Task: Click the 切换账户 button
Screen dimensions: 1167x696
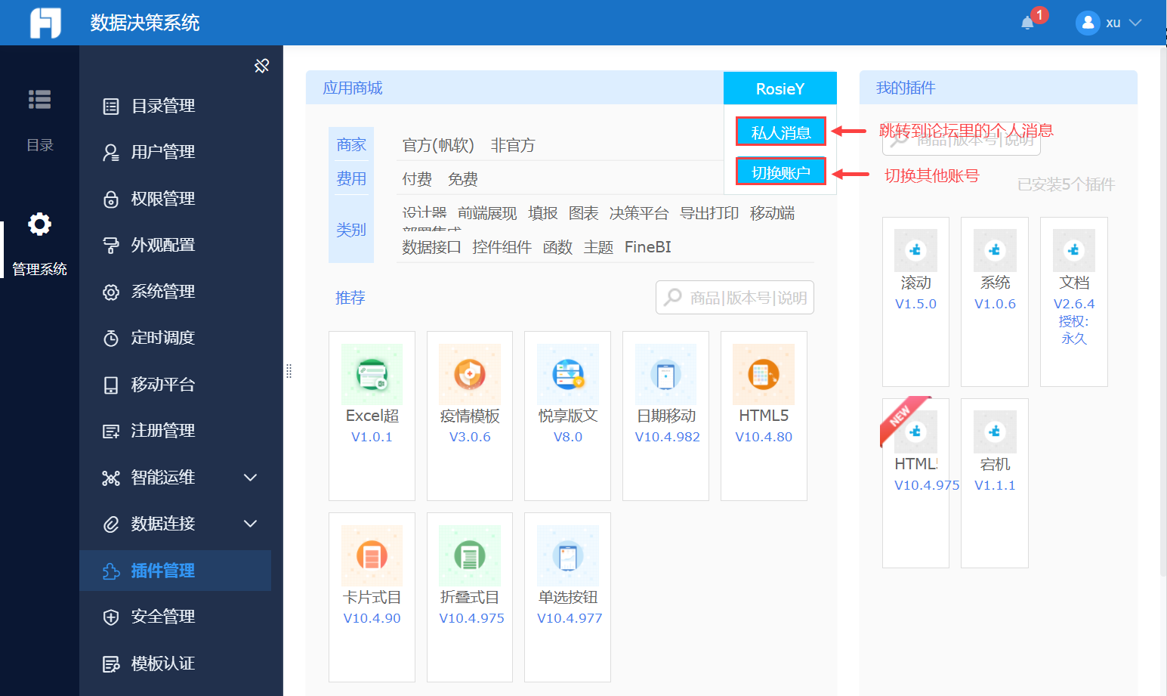Action: (x=781, y=172)
